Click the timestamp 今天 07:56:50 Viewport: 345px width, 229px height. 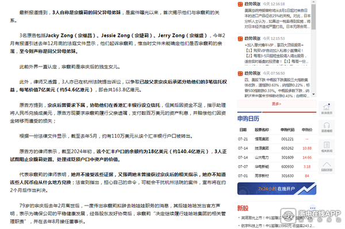[274, 73]
